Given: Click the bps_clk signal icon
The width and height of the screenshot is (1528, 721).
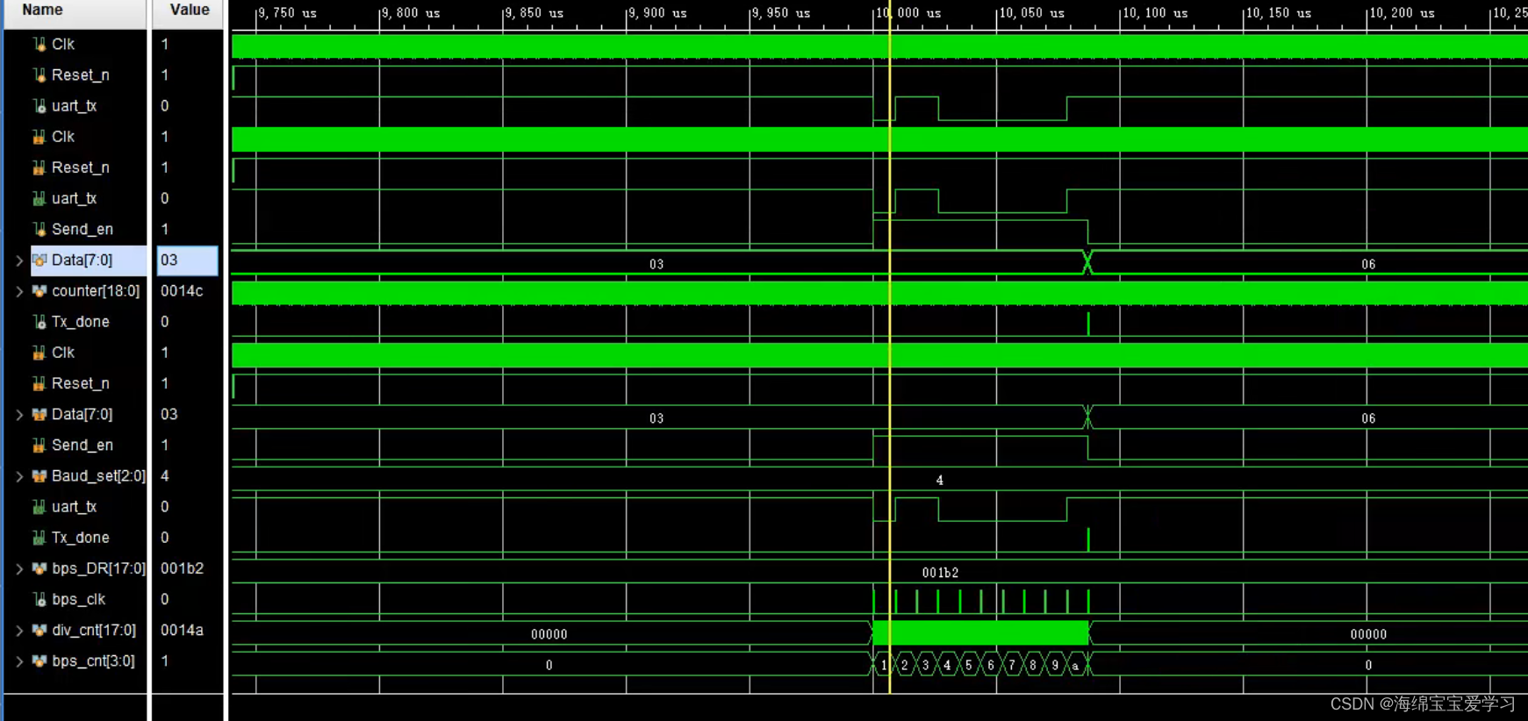Looking at the screenshot, I should click(39, 599).
